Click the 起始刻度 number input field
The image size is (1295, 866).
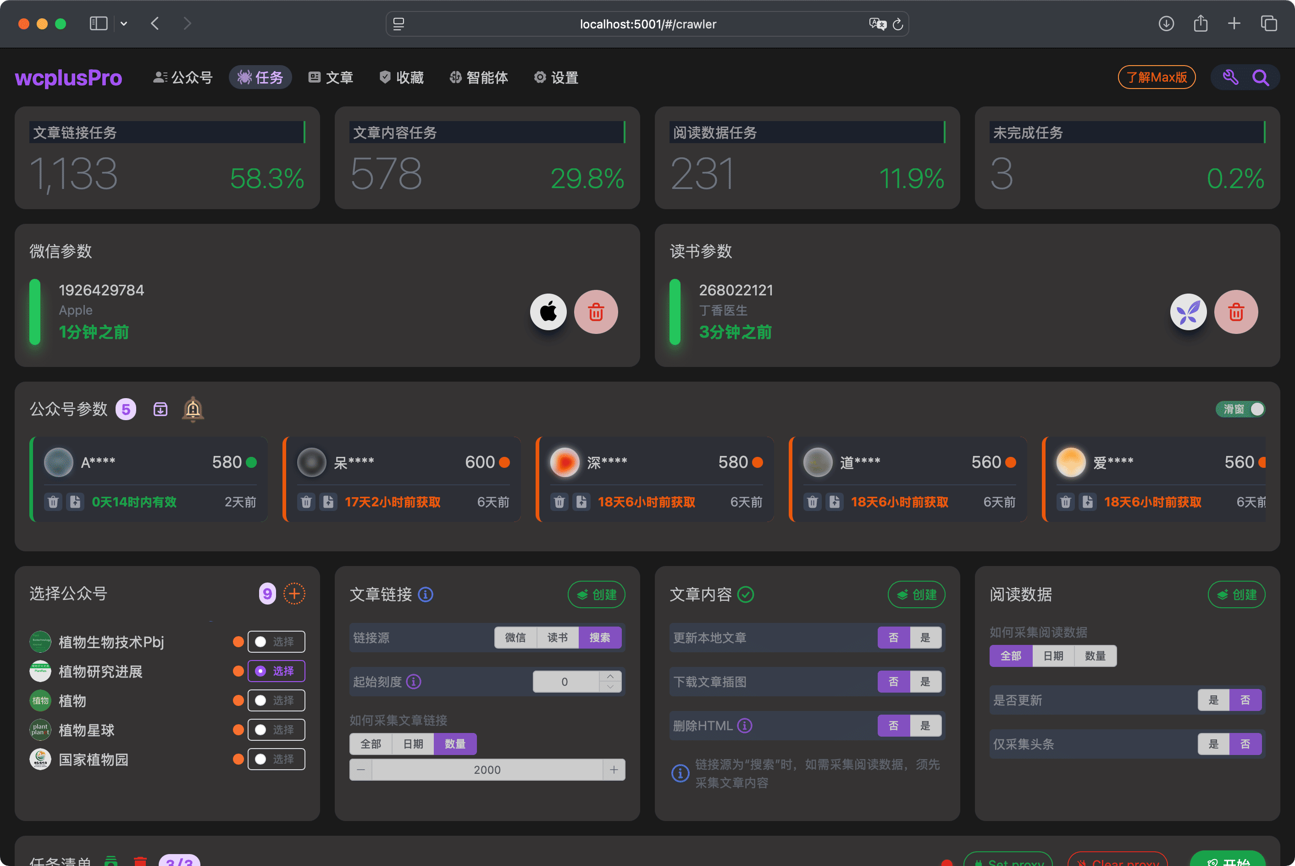coord(564,681)
